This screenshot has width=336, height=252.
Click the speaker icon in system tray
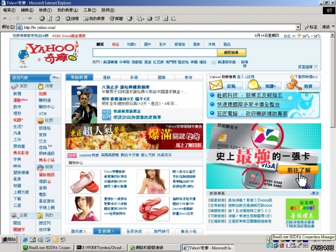pos(269,239)
